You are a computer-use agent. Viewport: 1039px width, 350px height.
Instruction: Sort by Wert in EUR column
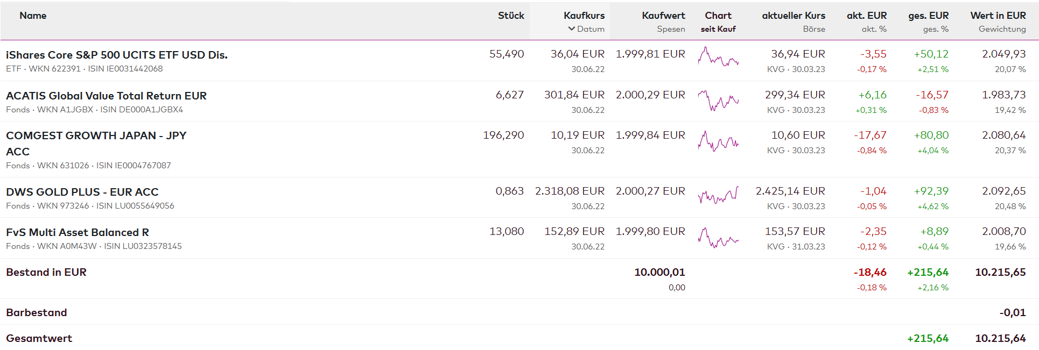(x=998, y=16)
